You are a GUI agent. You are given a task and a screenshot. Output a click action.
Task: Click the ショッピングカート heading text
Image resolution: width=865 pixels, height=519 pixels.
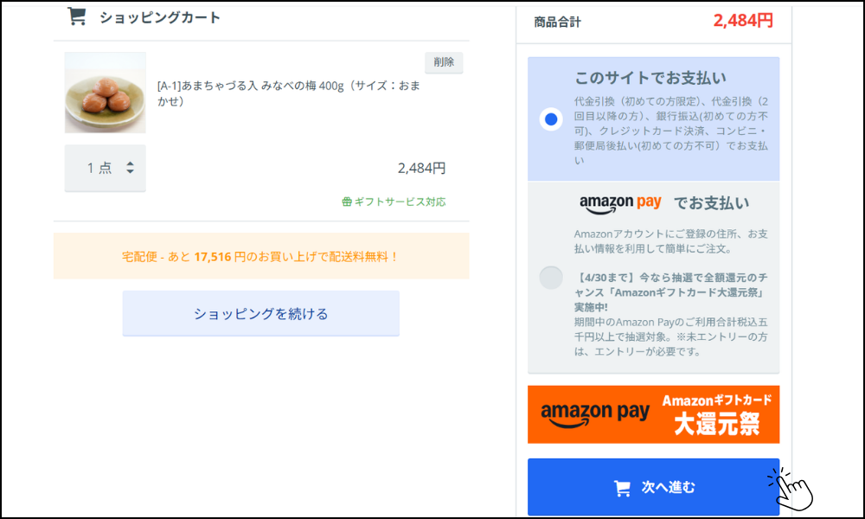pos(160,17)
